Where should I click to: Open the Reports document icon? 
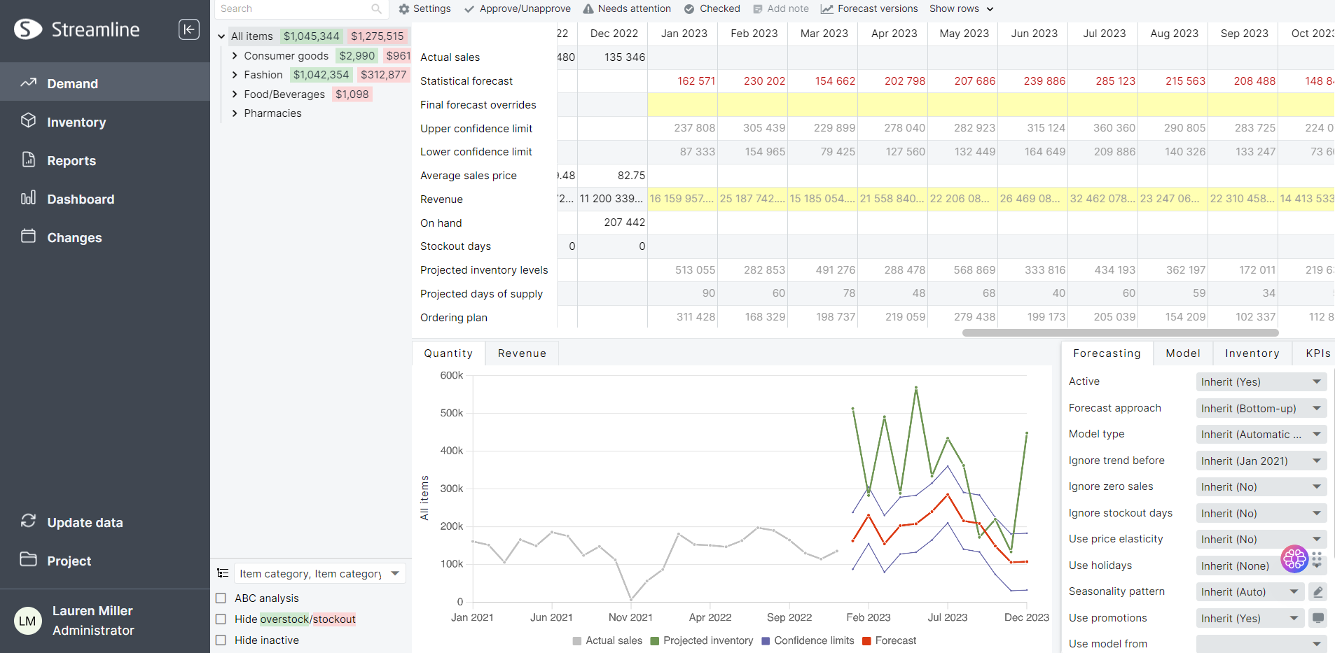pyautogui.click(x=29, y=159)
